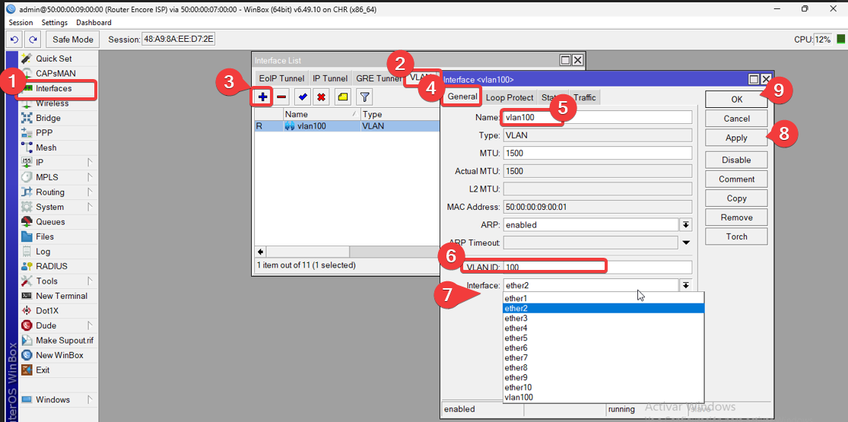Viewport: 848px width, 422px height.
Task: Click the VLAN ID input field
Action: point(597,268)
